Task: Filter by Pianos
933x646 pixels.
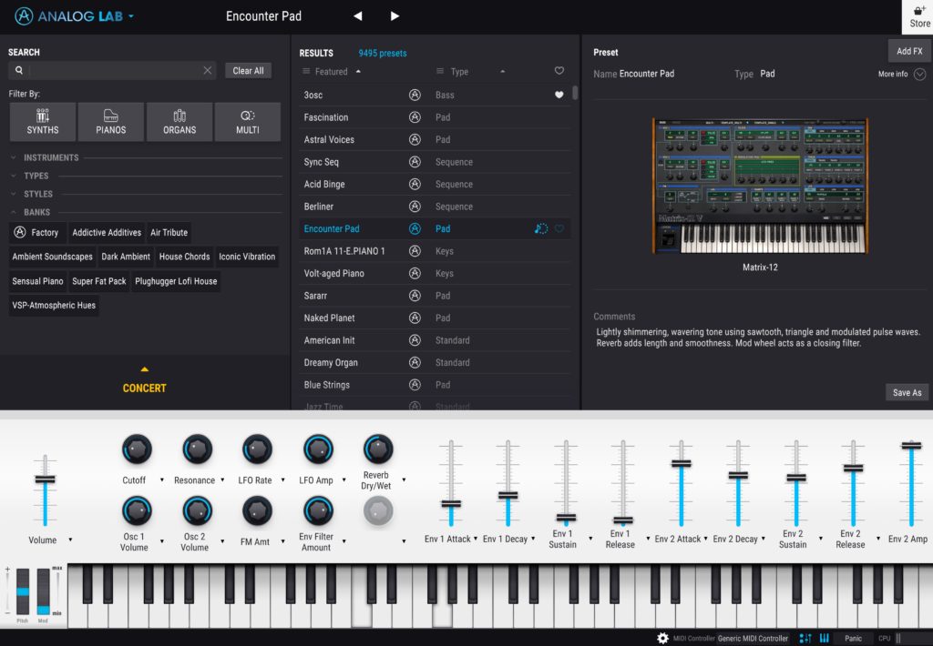Action: coord(110,122)
